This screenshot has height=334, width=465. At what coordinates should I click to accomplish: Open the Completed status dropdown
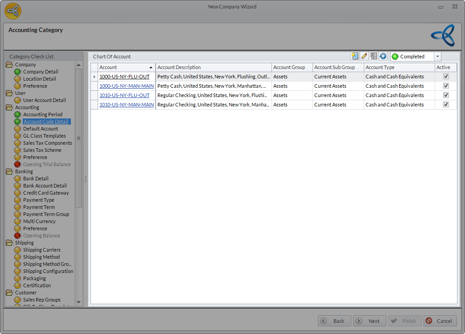[x=437, y=57]
